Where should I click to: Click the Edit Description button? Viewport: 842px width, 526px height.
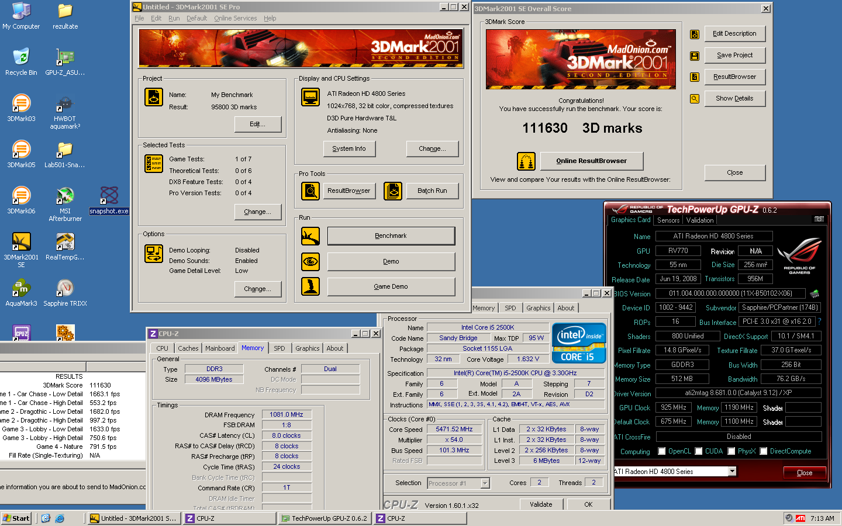(x=735, y=33)
